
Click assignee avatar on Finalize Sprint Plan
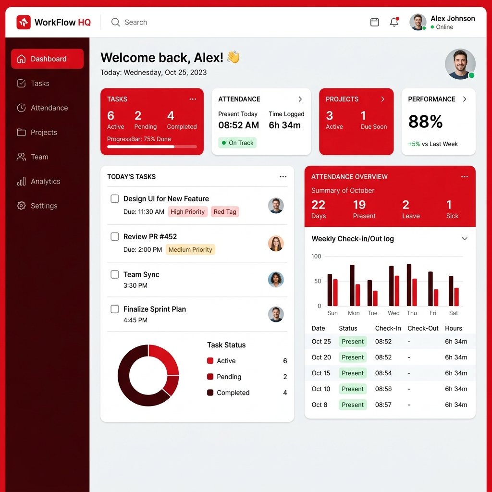point(276,314)
